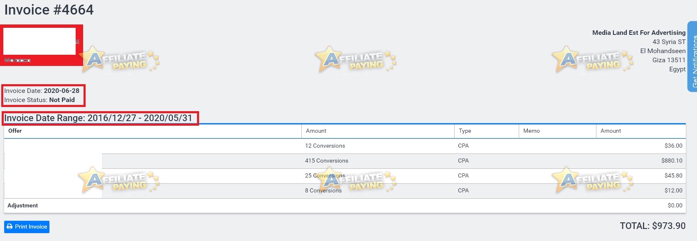This screenshot has width=697, height=241.
Task: Select the 415 Conversions row
Action: (x=345, y=161)
